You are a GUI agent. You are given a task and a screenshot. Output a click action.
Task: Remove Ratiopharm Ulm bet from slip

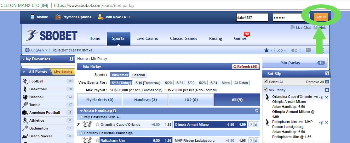pyautogui.click(x=327, y=123)
